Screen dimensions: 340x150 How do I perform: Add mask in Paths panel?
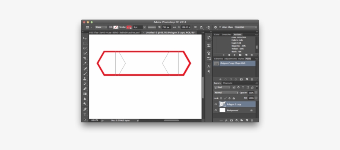241,79
